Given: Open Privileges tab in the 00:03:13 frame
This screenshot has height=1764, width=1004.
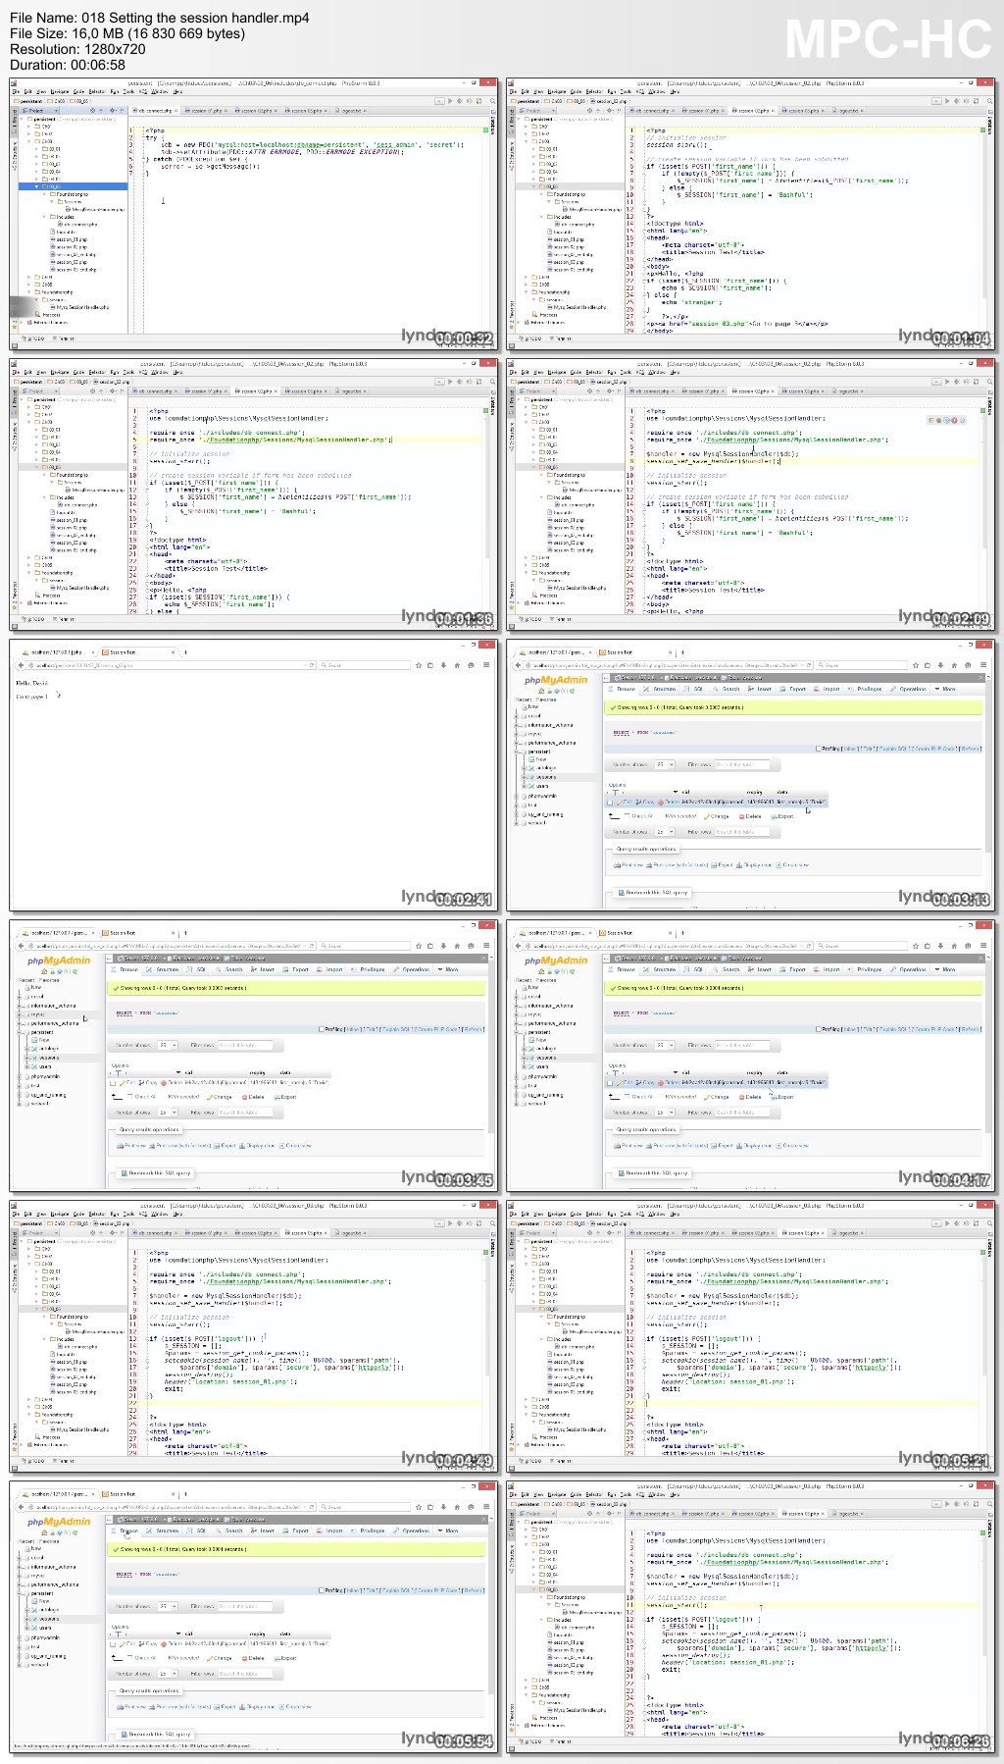Looking at the screenshot, I should pos(865,689).
